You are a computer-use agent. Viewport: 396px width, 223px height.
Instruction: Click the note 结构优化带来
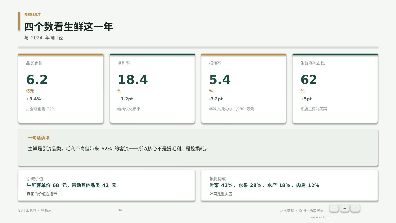(x=129, y=109)
